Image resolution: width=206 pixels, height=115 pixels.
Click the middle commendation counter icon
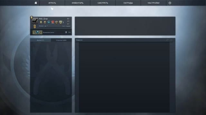pos(68,21)
